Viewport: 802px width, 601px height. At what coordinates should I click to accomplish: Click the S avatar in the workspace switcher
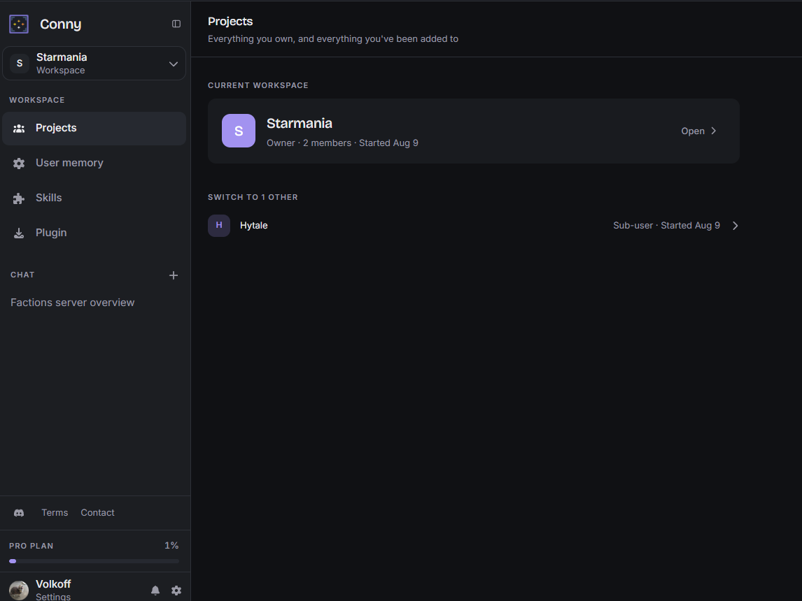coord(20,64)
